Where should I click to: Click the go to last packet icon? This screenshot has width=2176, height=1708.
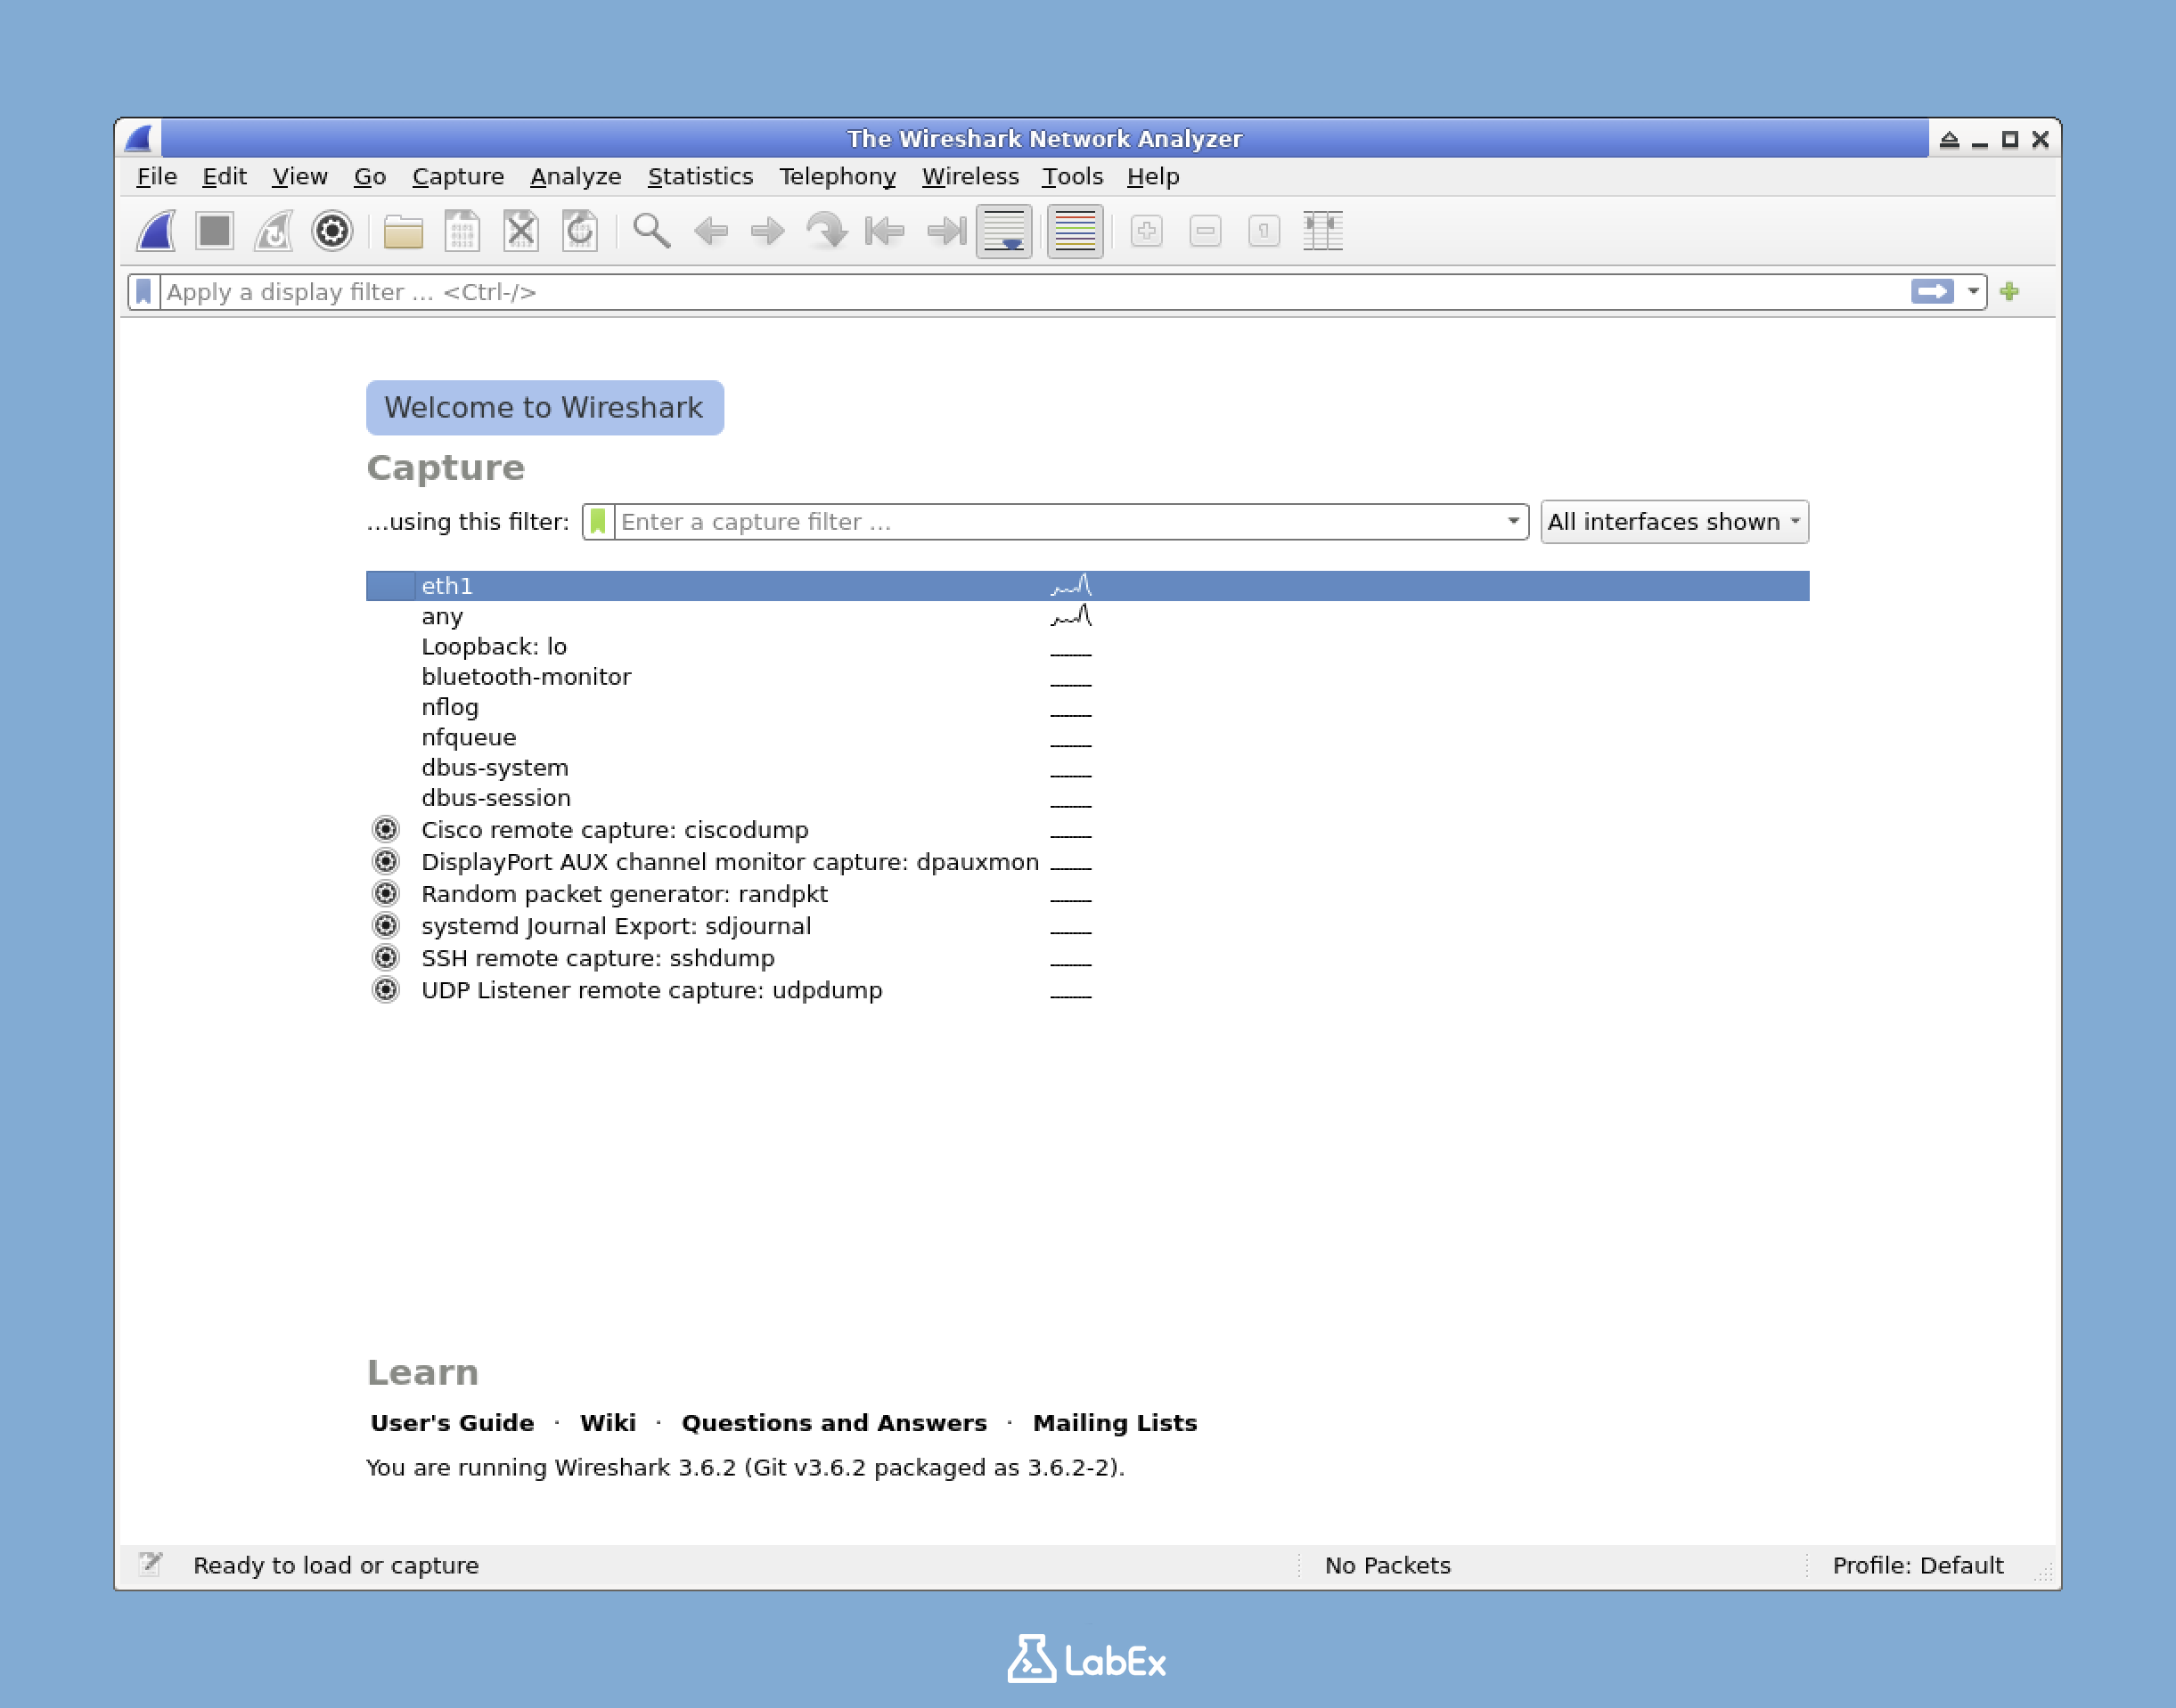point(942,230)
